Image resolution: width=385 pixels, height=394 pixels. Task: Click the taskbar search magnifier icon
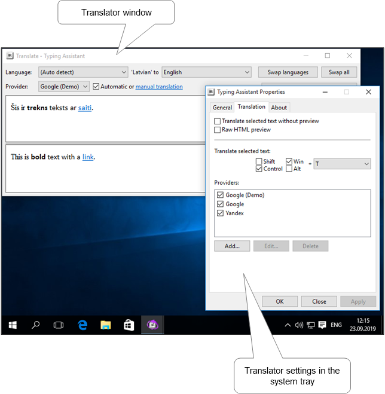[36, 325]
